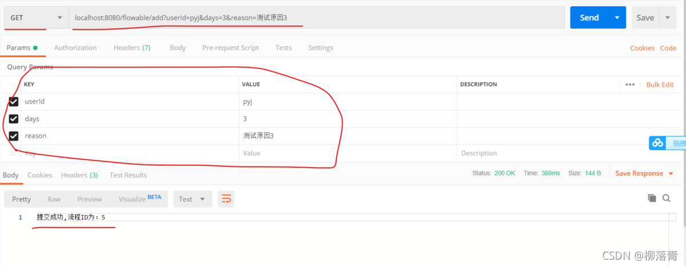Screen dimensions: 686x266
Task: Open the GET method dropdown
Action: (36, 18)
